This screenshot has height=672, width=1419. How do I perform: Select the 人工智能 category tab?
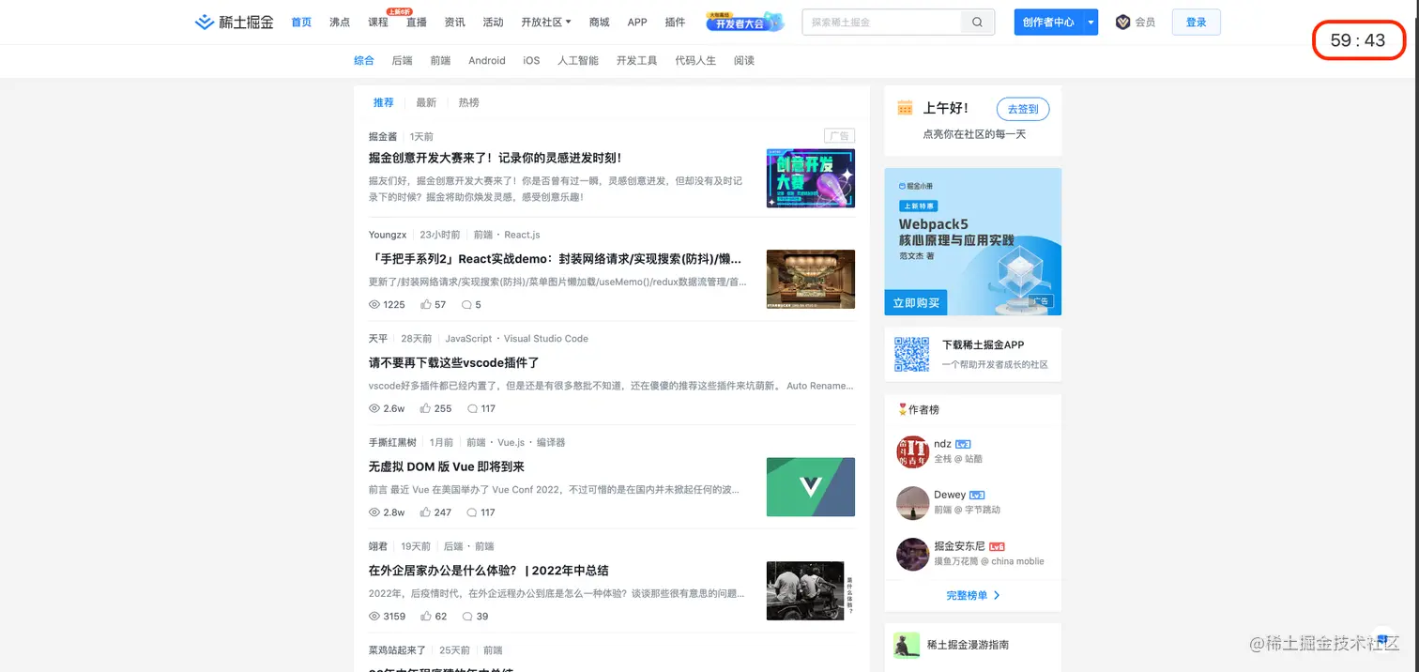pyautogui.click(x=578, y=60)
